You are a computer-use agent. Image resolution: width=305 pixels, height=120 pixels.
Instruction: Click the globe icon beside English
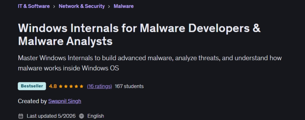82,116
